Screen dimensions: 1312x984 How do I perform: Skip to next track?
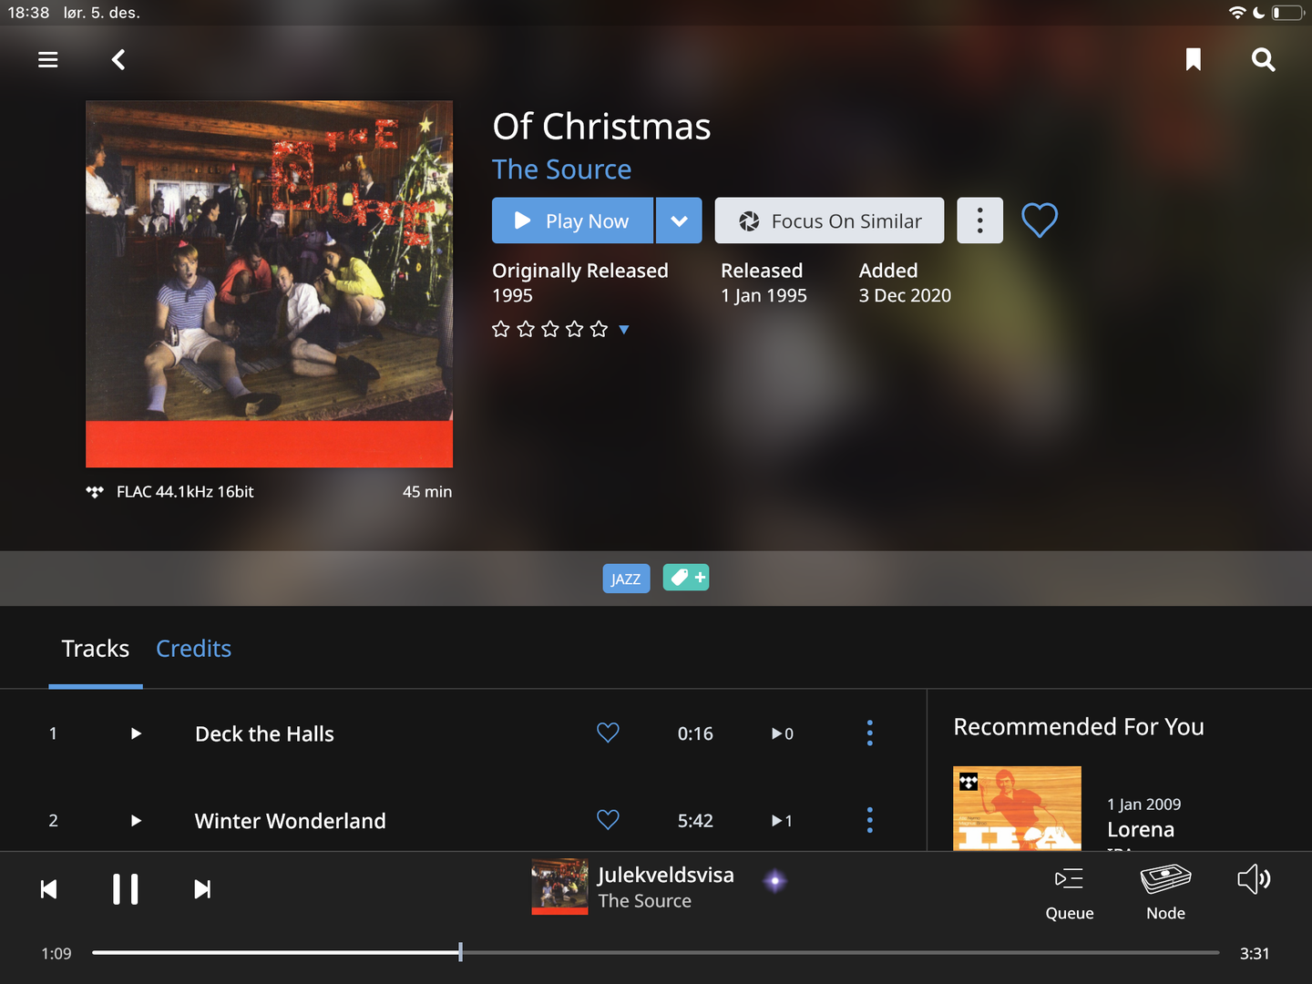click(202, 889)
